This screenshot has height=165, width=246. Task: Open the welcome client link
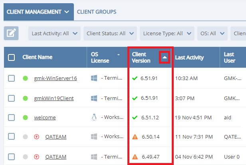coord(45,117)
